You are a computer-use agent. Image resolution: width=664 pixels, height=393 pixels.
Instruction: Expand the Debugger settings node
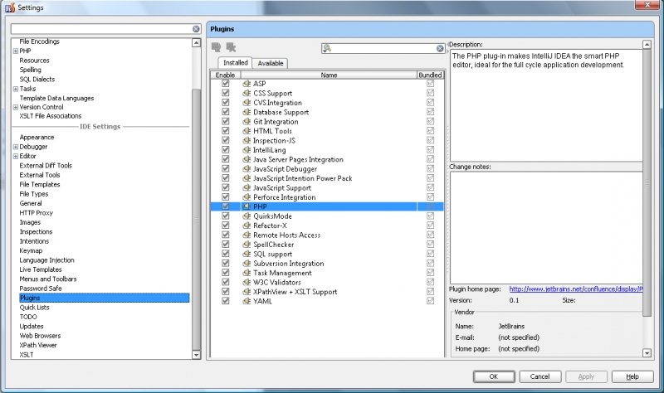[16, 147]
